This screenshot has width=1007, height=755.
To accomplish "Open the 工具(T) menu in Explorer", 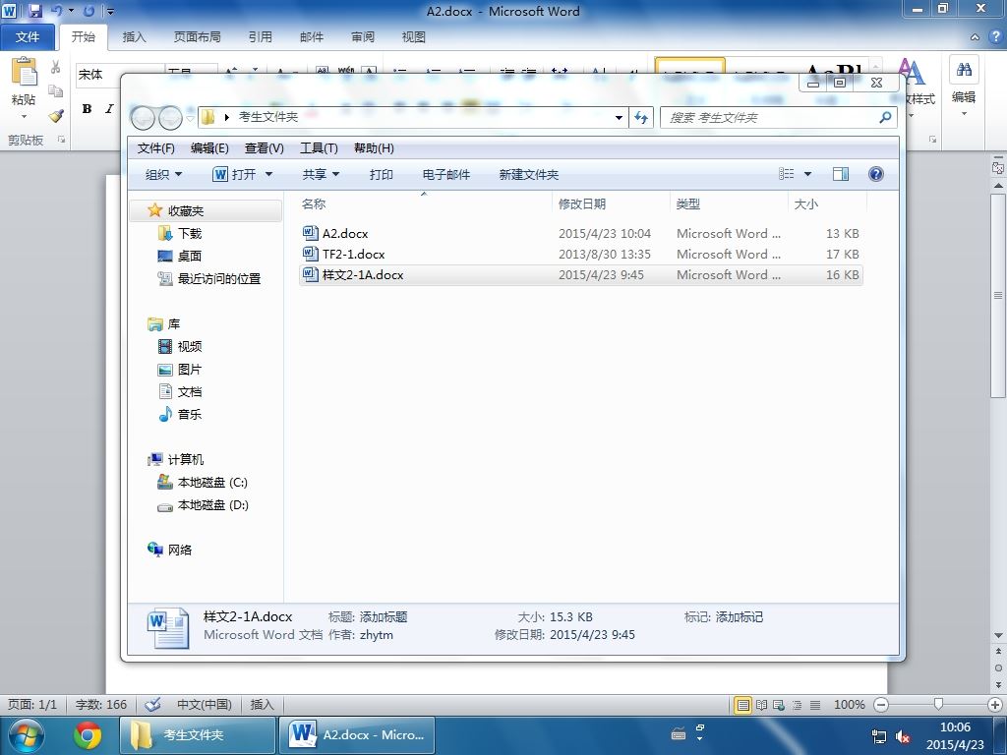I will [319, 148].
